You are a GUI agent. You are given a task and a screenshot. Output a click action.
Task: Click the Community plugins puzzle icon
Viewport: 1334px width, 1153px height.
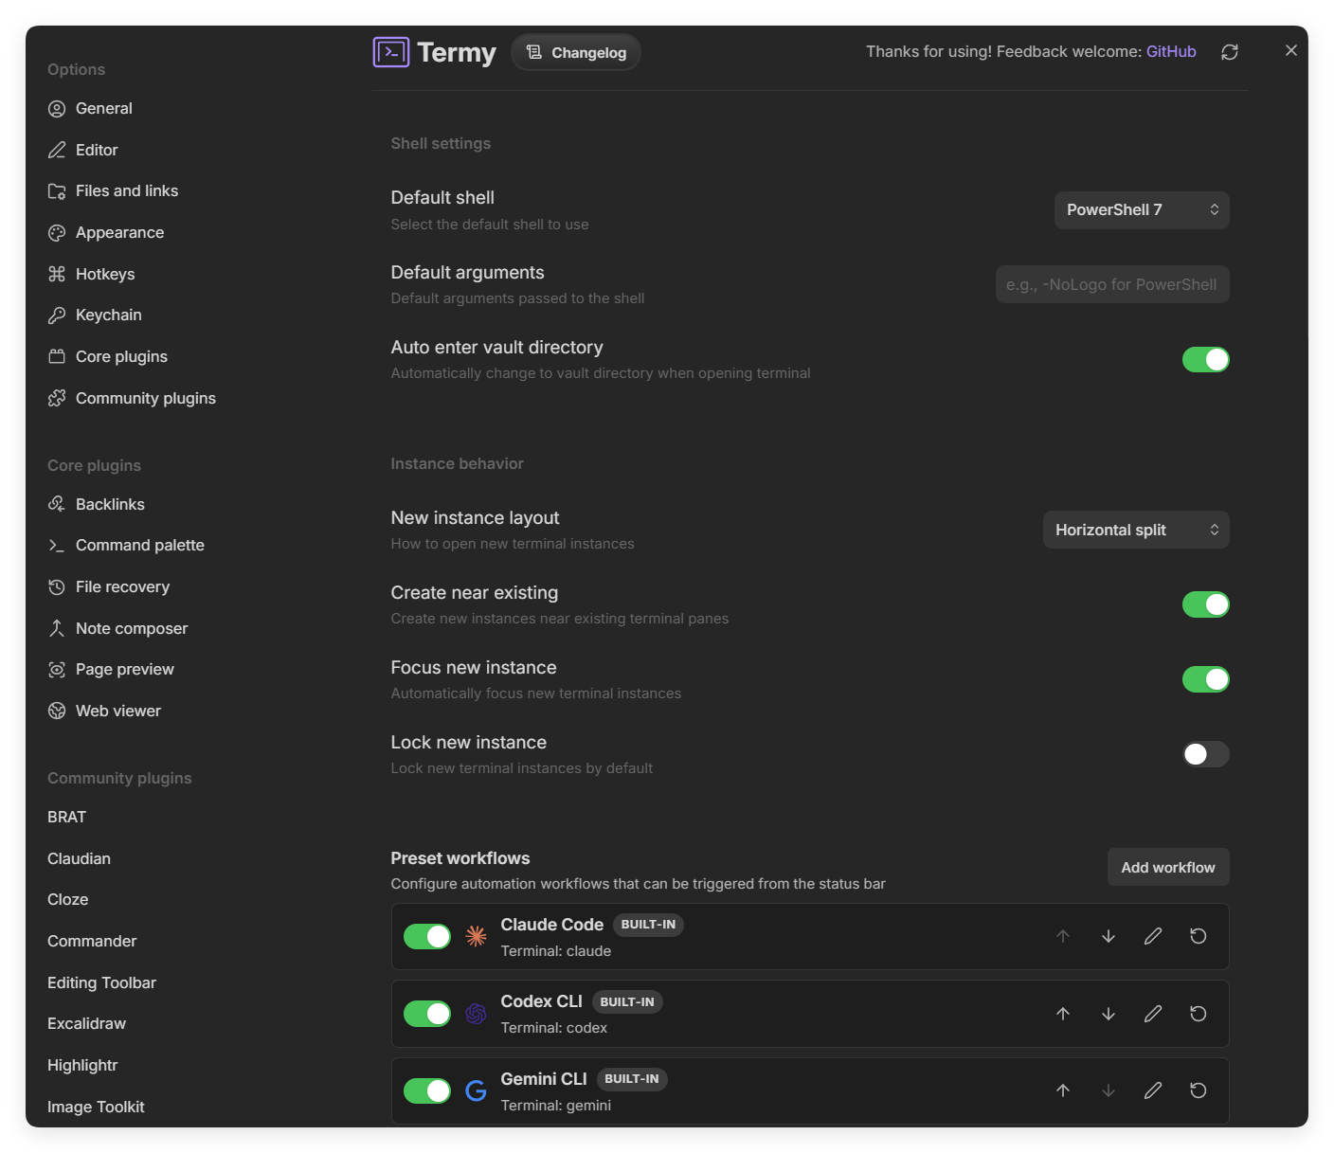point(57,398)
